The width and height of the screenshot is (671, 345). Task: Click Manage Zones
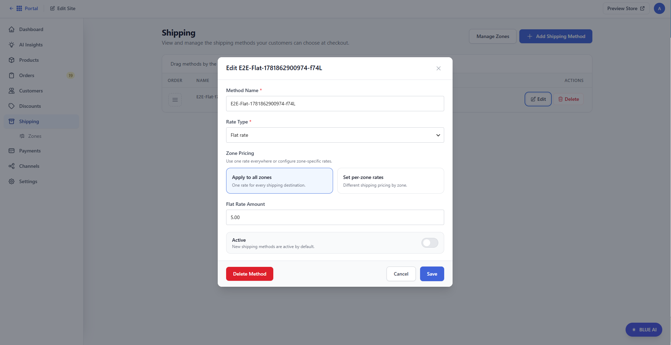(493, 36)
